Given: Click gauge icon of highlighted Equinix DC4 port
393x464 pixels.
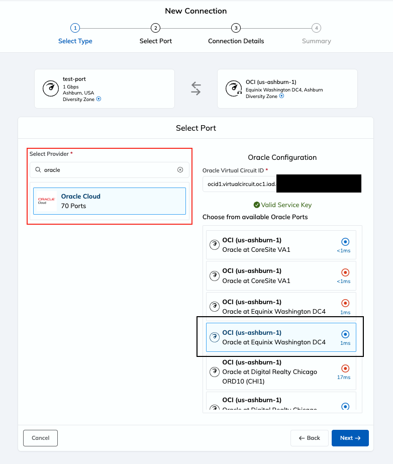Looking at the screenshot, I should pos(215,337).
